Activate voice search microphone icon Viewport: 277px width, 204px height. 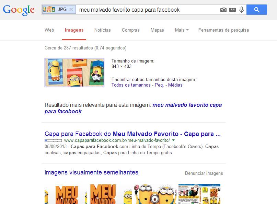tap(242, 10)
